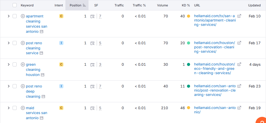This screenshot has height=123, width=266.
Task: Click Commercial intent badge for apartment cleaning row
Action: tap(61, 16)
